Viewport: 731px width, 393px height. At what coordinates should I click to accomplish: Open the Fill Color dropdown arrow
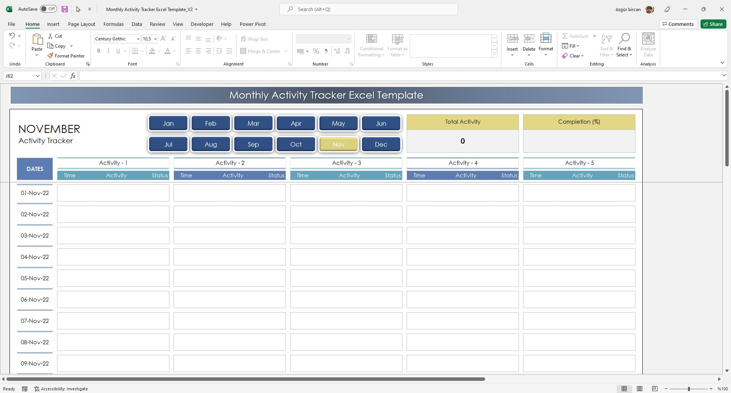(159, 51)
